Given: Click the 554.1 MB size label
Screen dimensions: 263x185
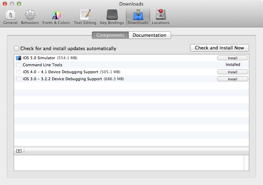Looking at the screenshot, I should click(x=67, y=58).
